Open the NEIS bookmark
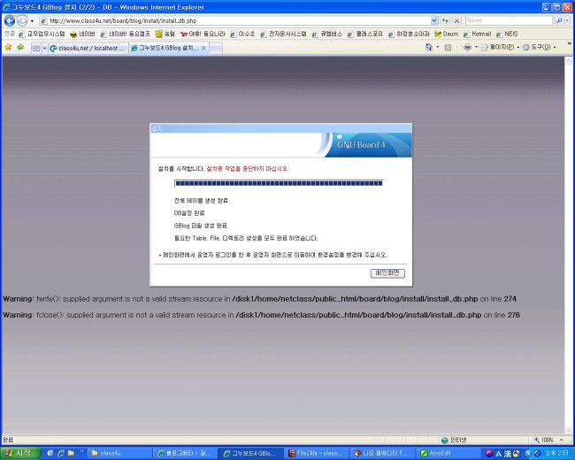575x460 pixels. coord(507,34)
